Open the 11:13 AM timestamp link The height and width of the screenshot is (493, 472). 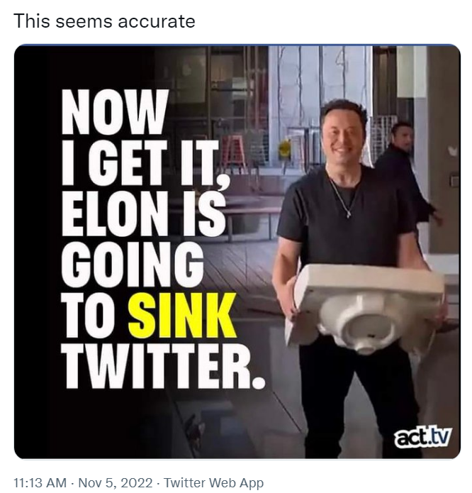coord(40,483)
